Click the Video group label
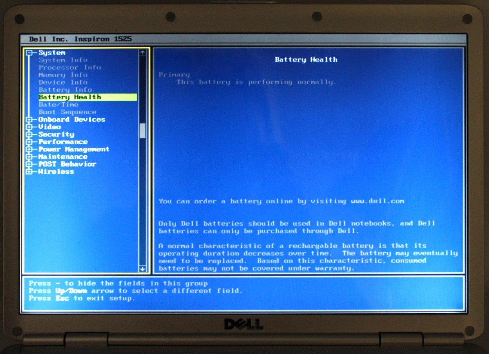 (50, 127)
